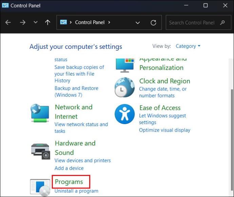Expand the recent locations dropdown arrow

coord(36,23)
